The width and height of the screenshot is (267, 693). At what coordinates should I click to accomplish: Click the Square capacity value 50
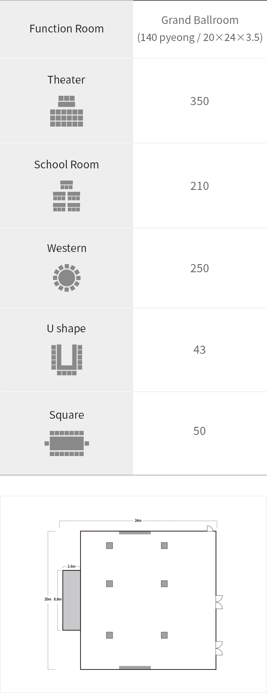(x=200, y=430)
